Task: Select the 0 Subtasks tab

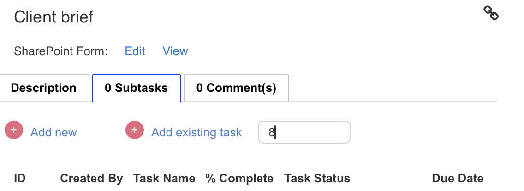Action: pyautogui.click(x=137, y=88)
